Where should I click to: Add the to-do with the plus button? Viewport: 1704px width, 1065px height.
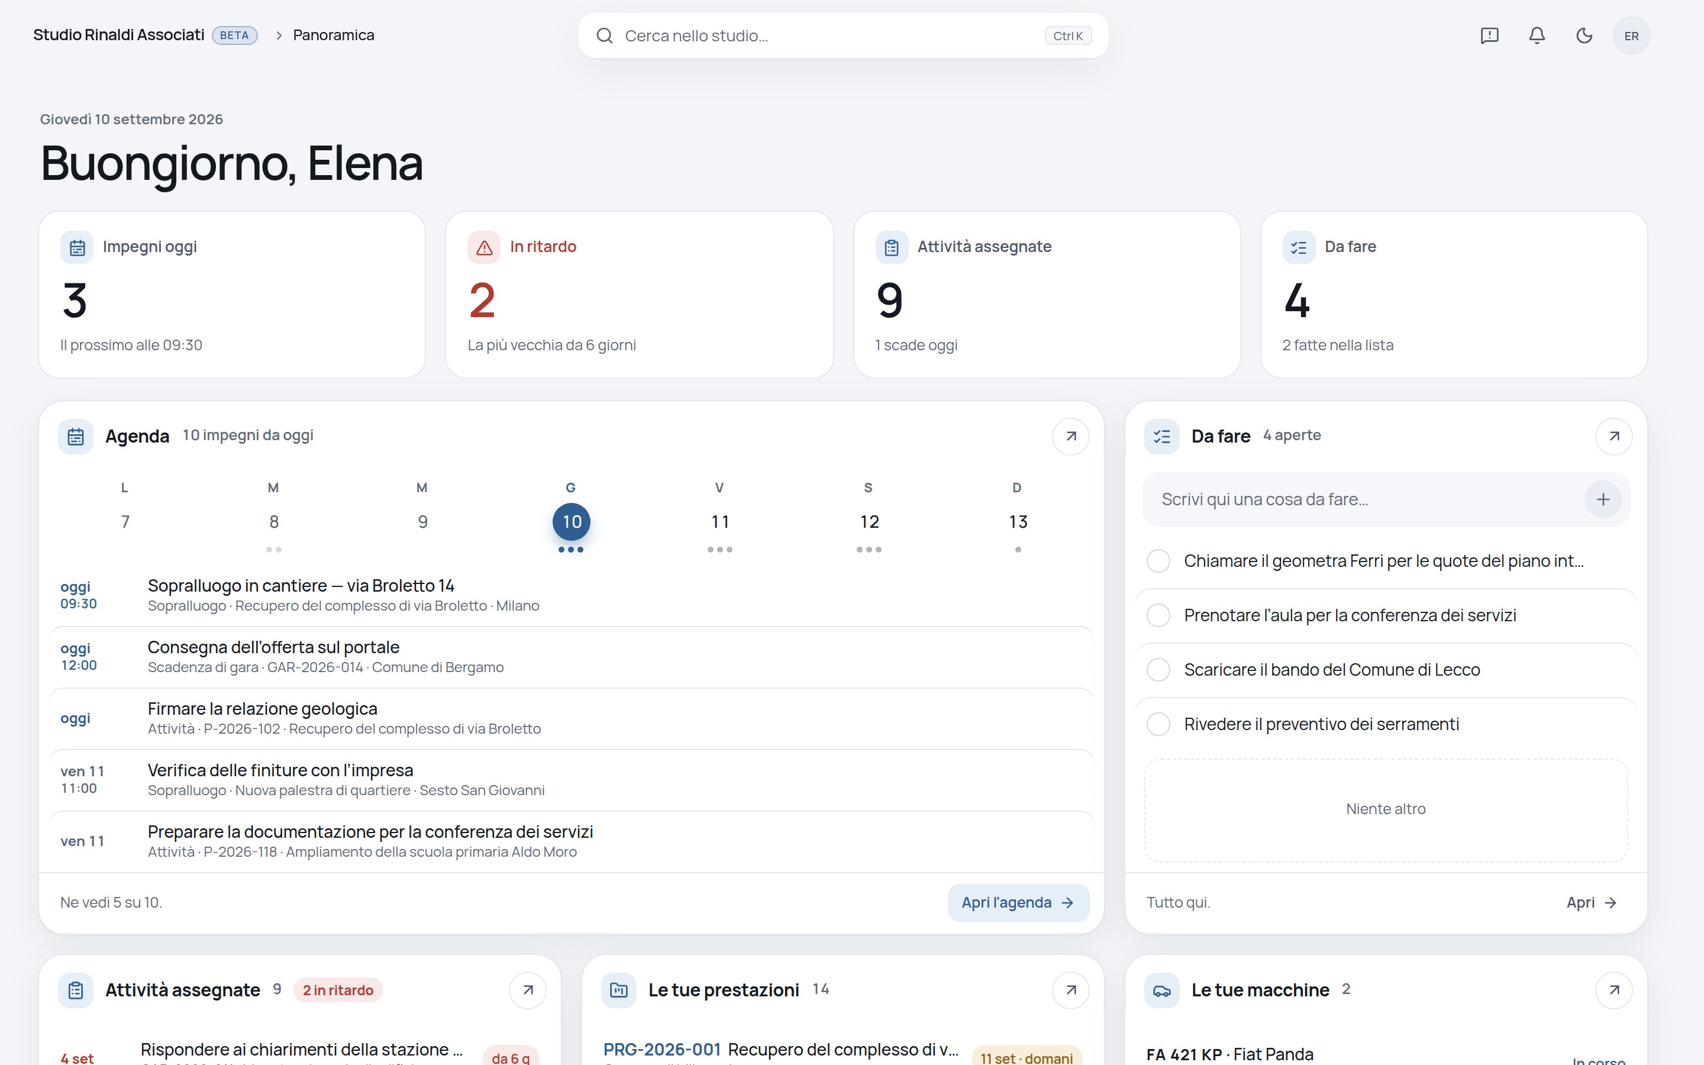[1603, 499]
